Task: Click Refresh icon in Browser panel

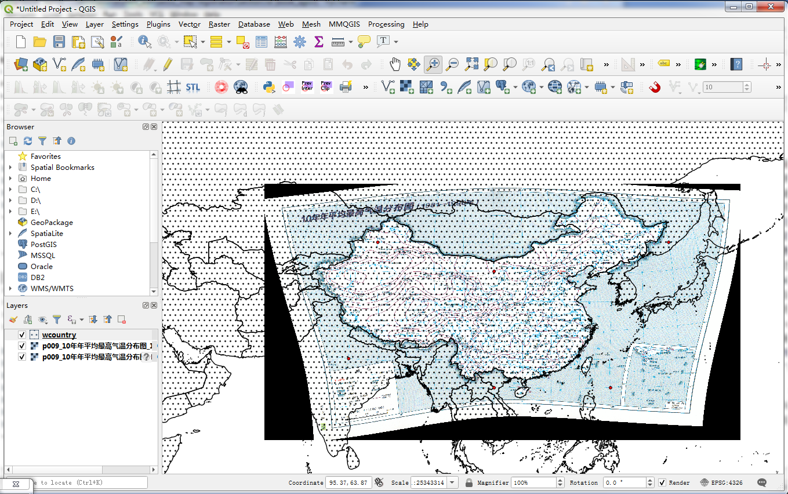Action: click(28, 141)
